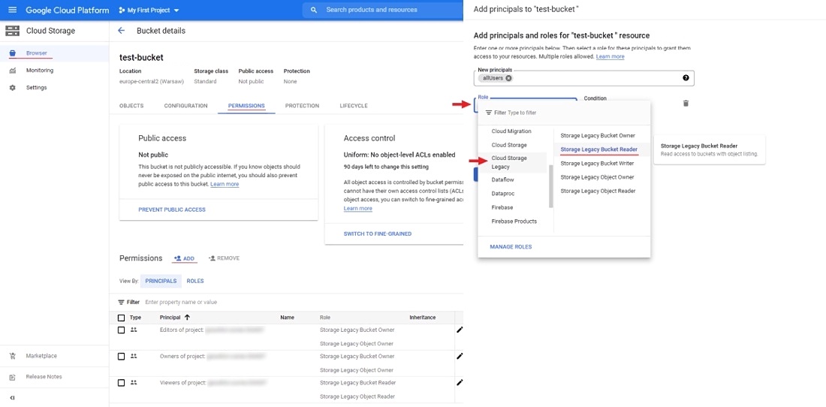
Task: Click the Manage Roles link
Action: 511,246
